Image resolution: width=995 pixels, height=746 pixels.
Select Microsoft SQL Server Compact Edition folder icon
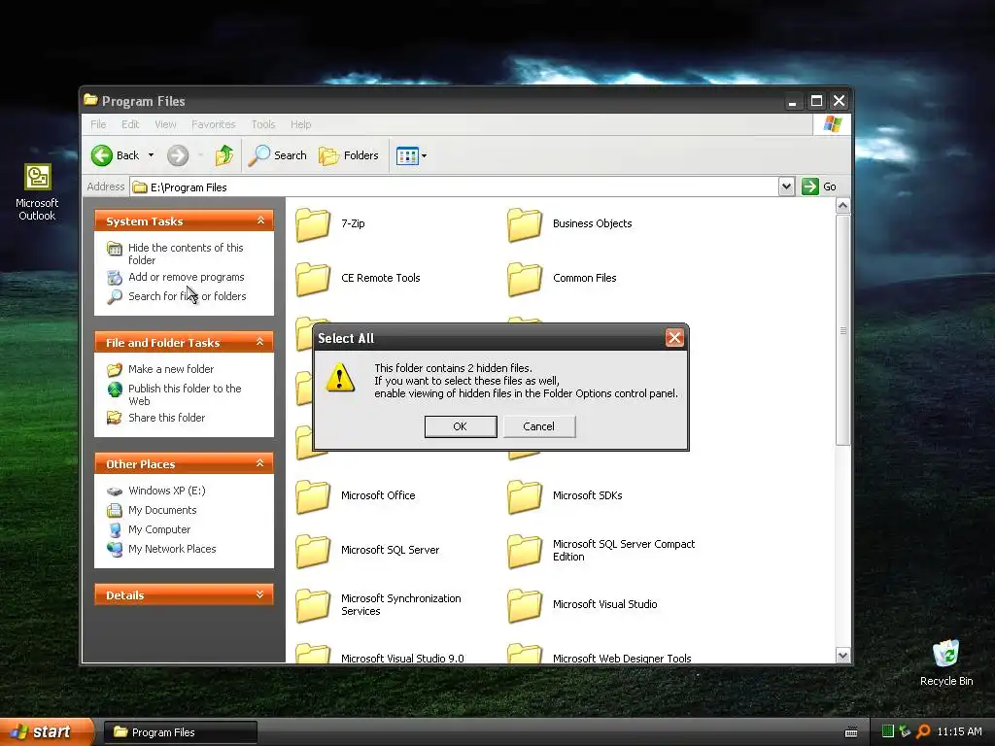tap(524, 551)
